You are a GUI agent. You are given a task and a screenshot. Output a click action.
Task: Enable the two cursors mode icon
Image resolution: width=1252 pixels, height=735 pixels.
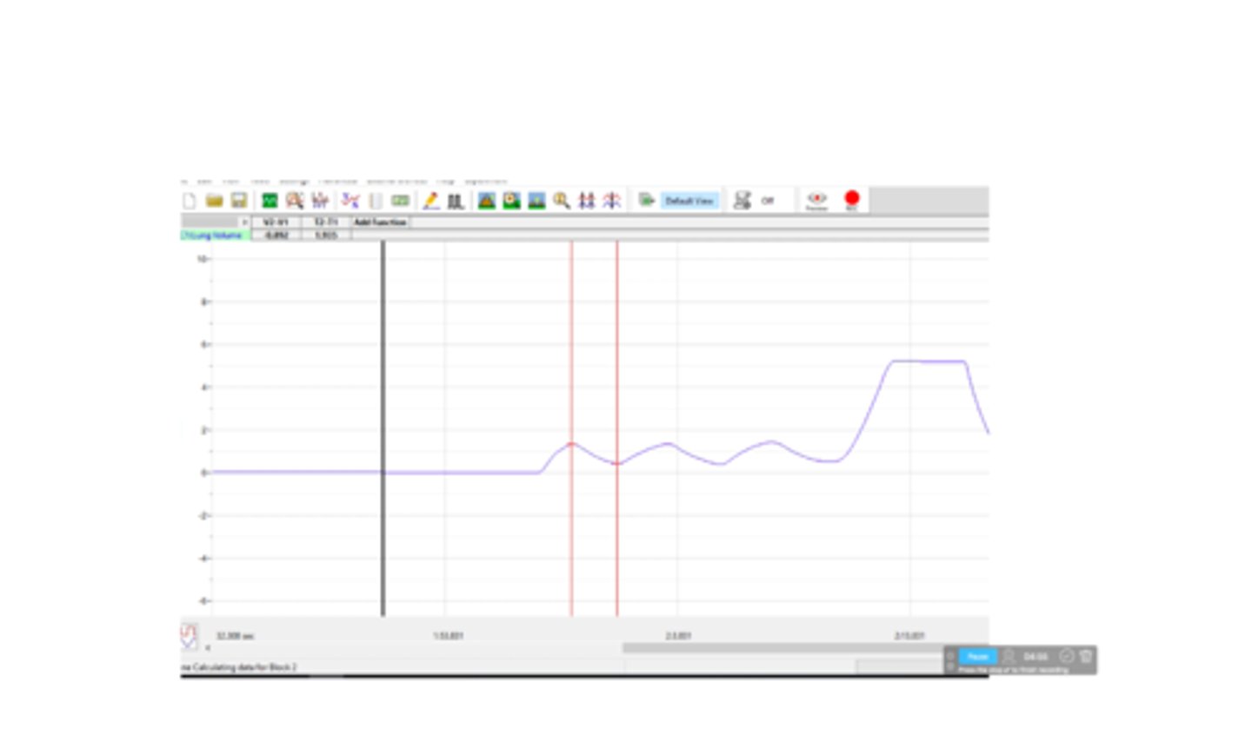click(x=587, y=201)
